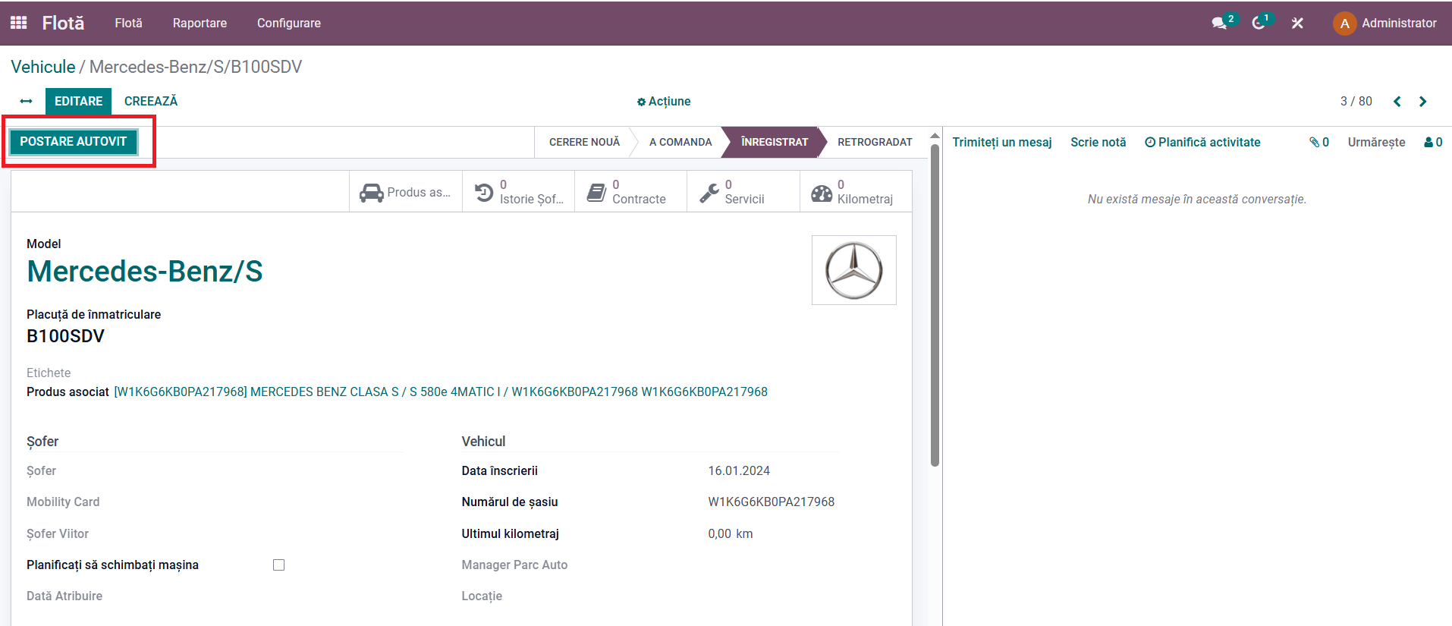Screen dimensions: 1452x626
Task: Click the date 16.01.2024 value
Action: pyautogui.click(x=739, y=470)
